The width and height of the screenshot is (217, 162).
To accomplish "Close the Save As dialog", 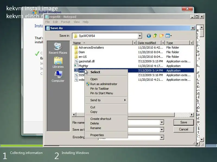I will pos(193,28).
